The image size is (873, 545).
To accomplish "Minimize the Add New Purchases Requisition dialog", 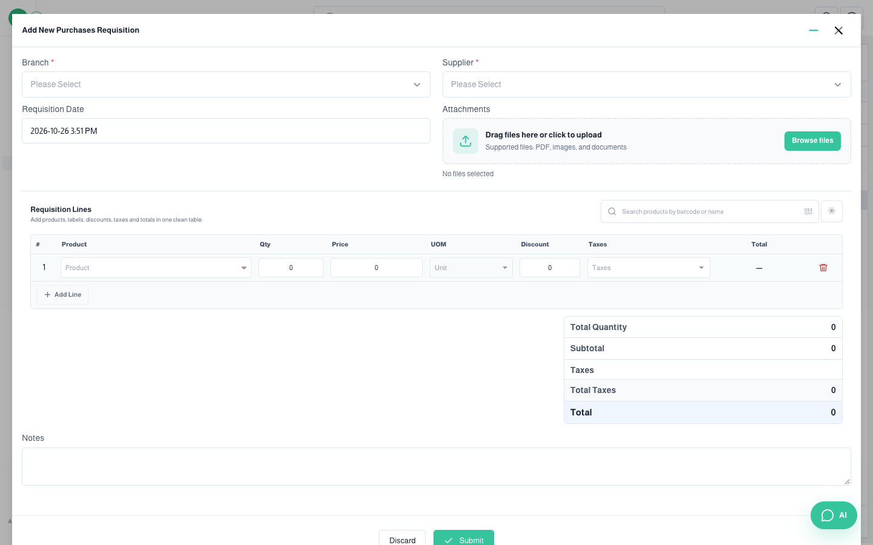I will [x=814, y=30].
